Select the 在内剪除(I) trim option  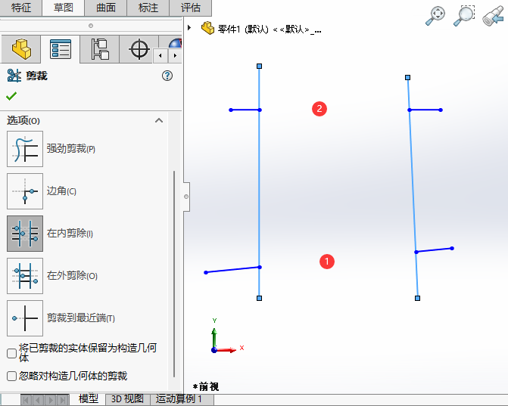click(x=25, y=234)
